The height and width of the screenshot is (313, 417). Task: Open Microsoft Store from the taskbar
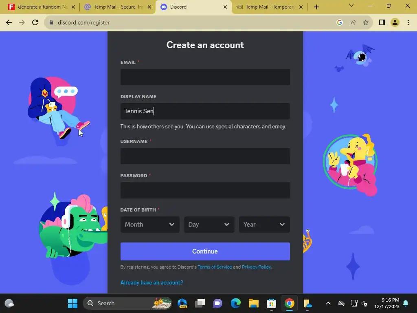pos(271,303)
